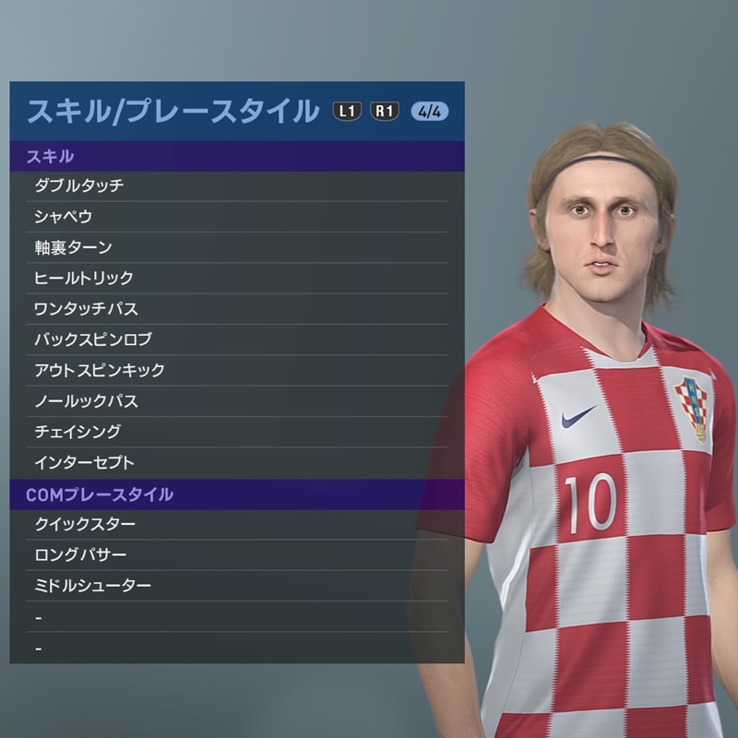
Task: Click the 4/4 page indicator badge
Action: click(x=430, y=112)
